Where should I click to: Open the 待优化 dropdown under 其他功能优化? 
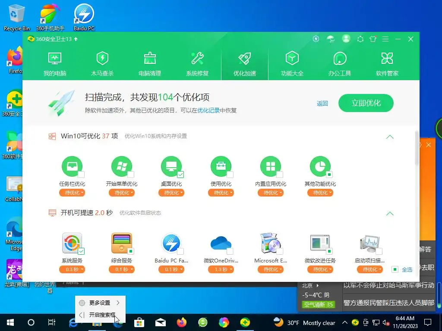pyautogui.click(x=320, y=193)
